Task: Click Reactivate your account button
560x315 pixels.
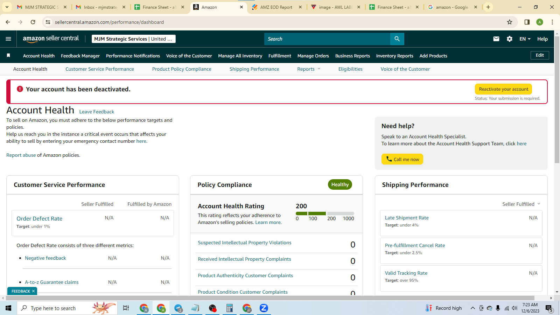Action: pos(503,89)
